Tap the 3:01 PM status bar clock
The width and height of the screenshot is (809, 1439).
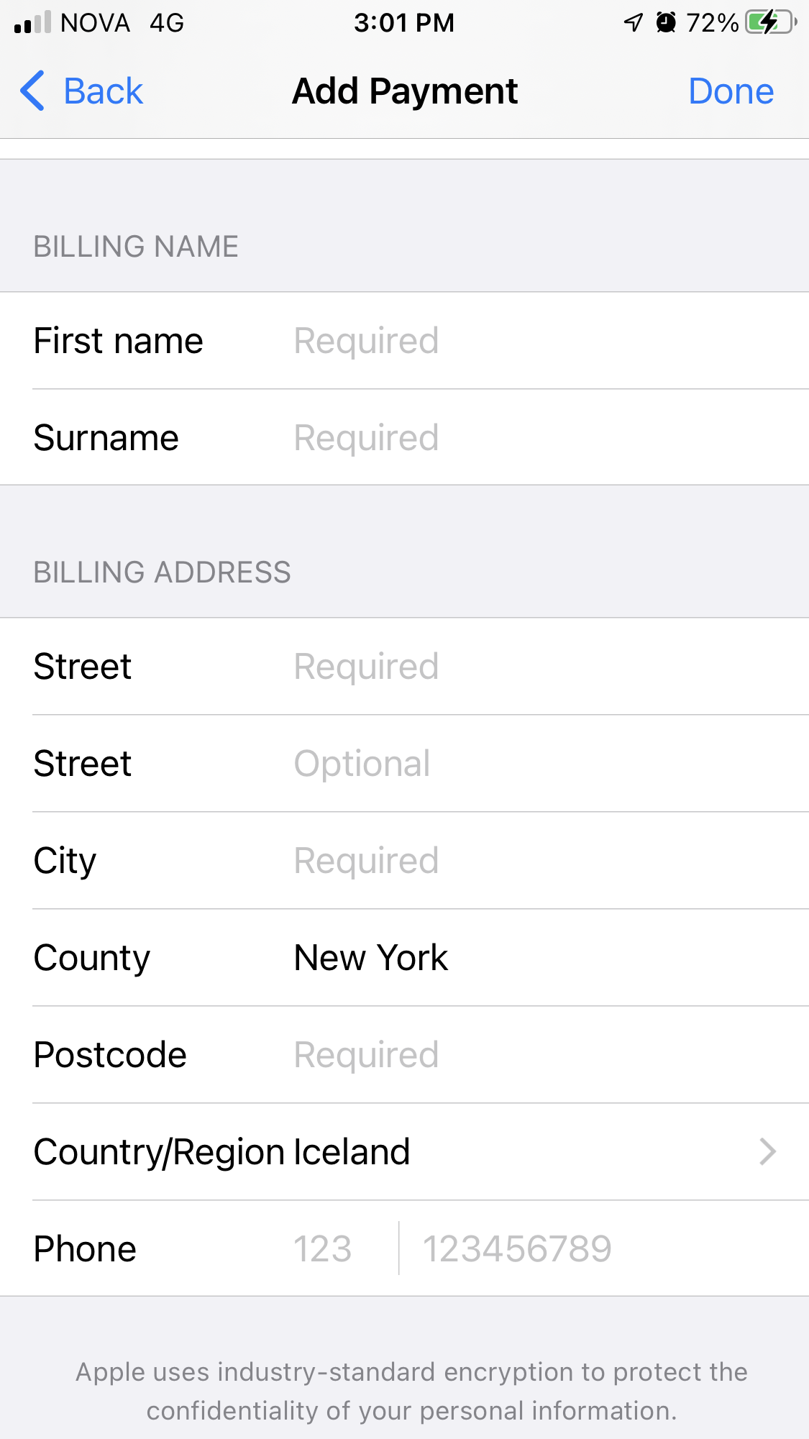[x=404, y=23]
